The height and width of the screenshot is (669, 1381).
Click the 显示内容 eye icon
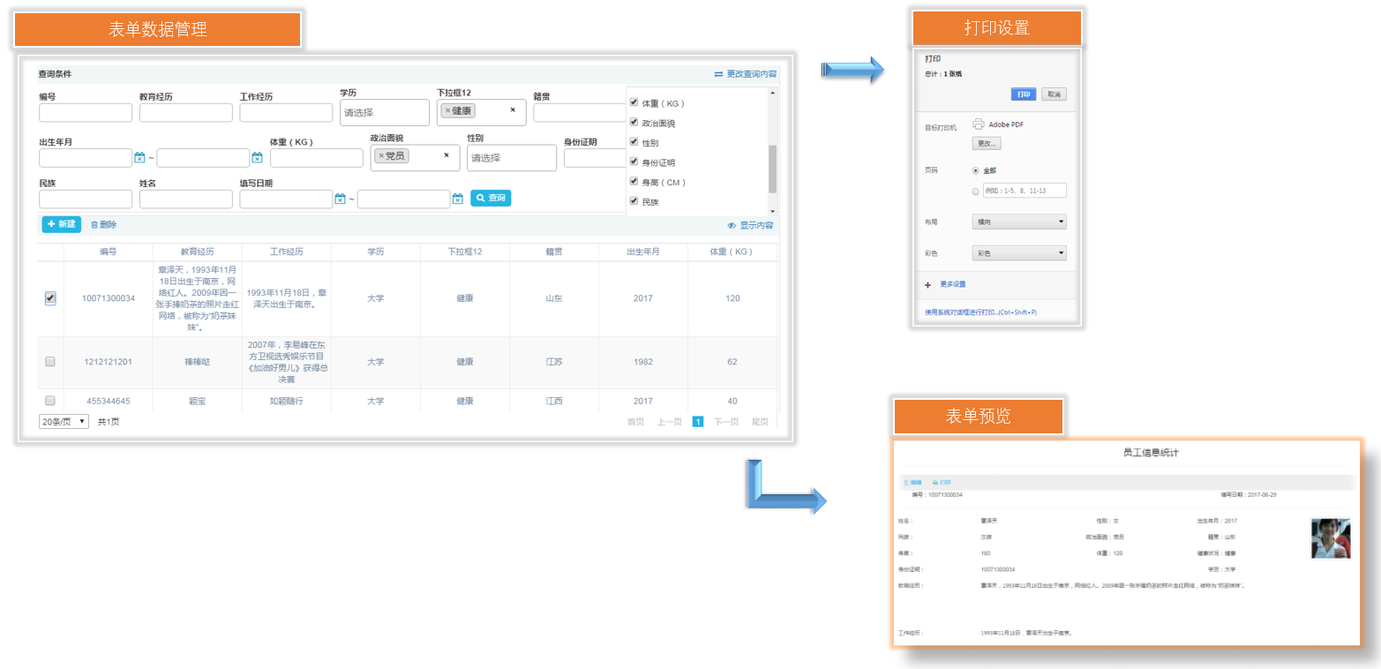[732, 226]
